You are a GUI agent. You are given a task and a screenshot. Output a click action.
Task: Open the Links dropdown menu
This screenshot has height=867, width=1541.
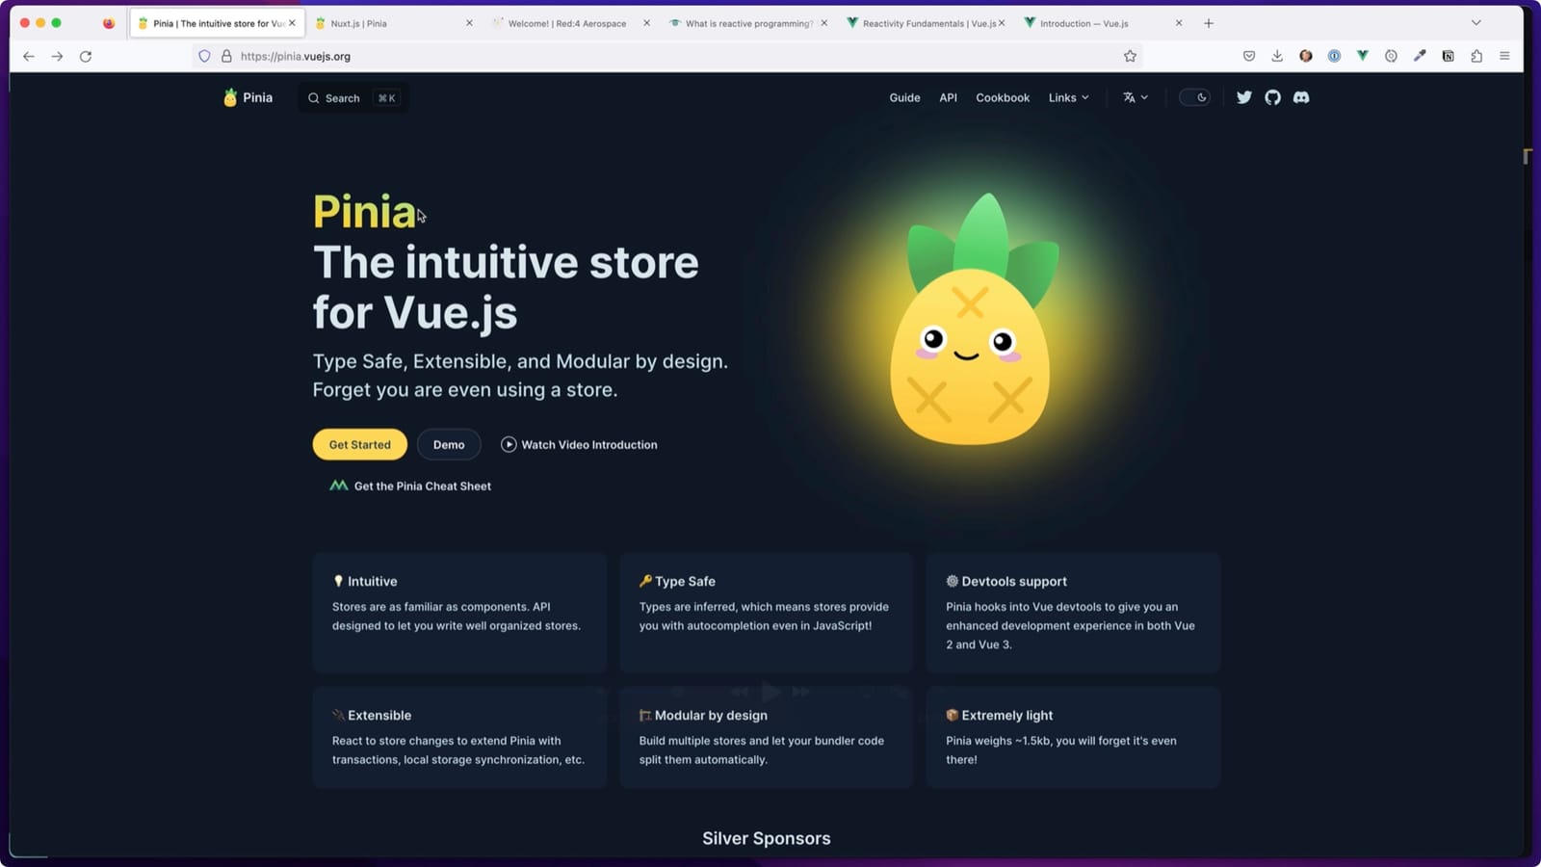tap(1068, 97)
